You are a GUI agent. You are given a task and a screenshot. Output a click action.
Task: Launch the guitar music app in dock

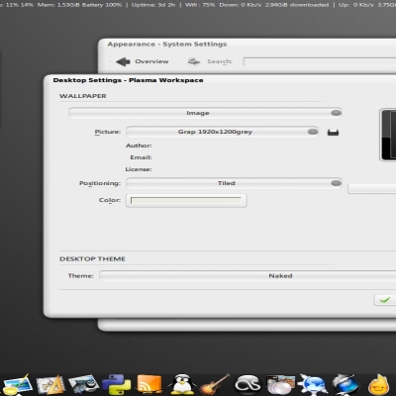pyautogui.click(x=215, y=384)
